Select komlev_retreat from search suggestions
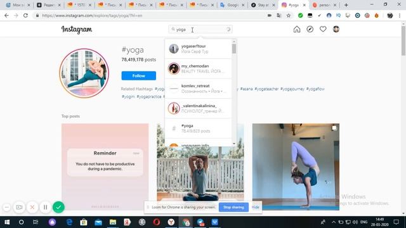The width and height of the screenshot is (406, 228). tap(199, 89)
